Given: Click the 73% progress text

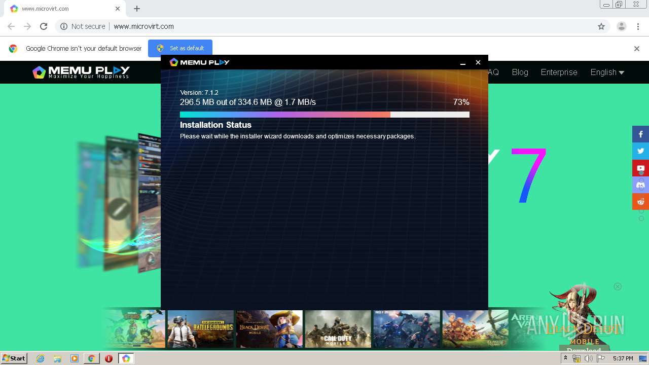Looking at the screenshot, I should tap(461, 102).
